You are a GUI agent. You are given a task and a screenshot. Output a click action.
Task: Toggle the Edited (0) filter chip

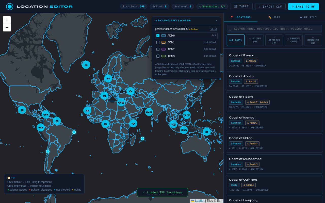point(255,40)
